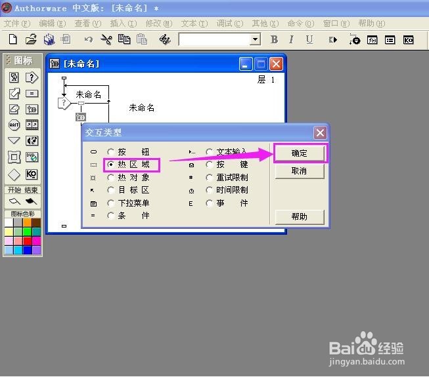The image size is (429, 377).
Task: Select the 目标区 radio button
Action: [111, 190]
